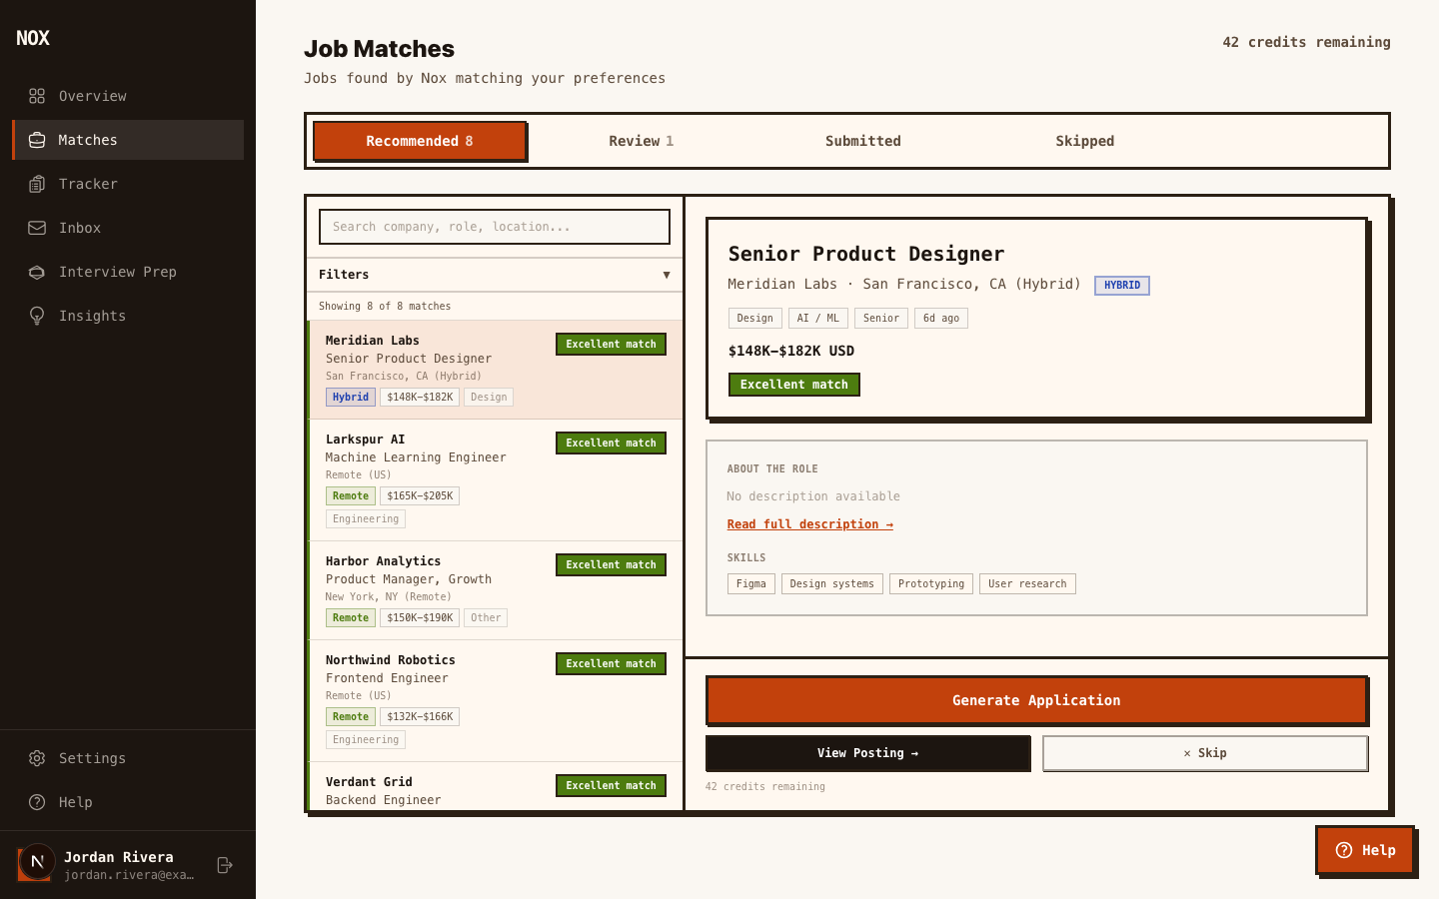
Task: Click the Overview grid icon in sidebar
Action: click(37, 96)
